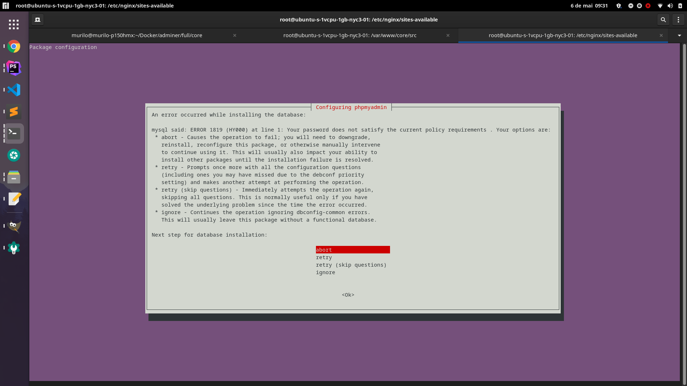Maximize the terminal window

[x=639, y=6]
